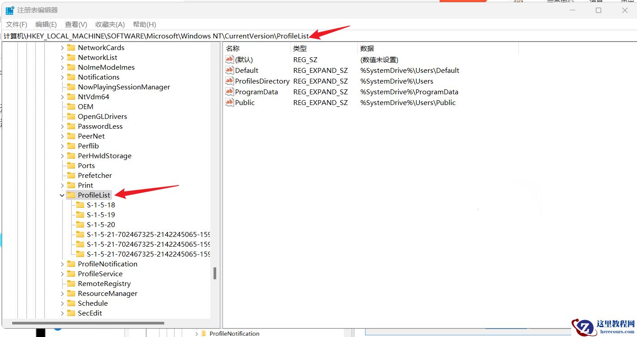Click the tree pane vertical scrollbar thumb
Viewport: 637px width, 337px height.
(215, 273)
